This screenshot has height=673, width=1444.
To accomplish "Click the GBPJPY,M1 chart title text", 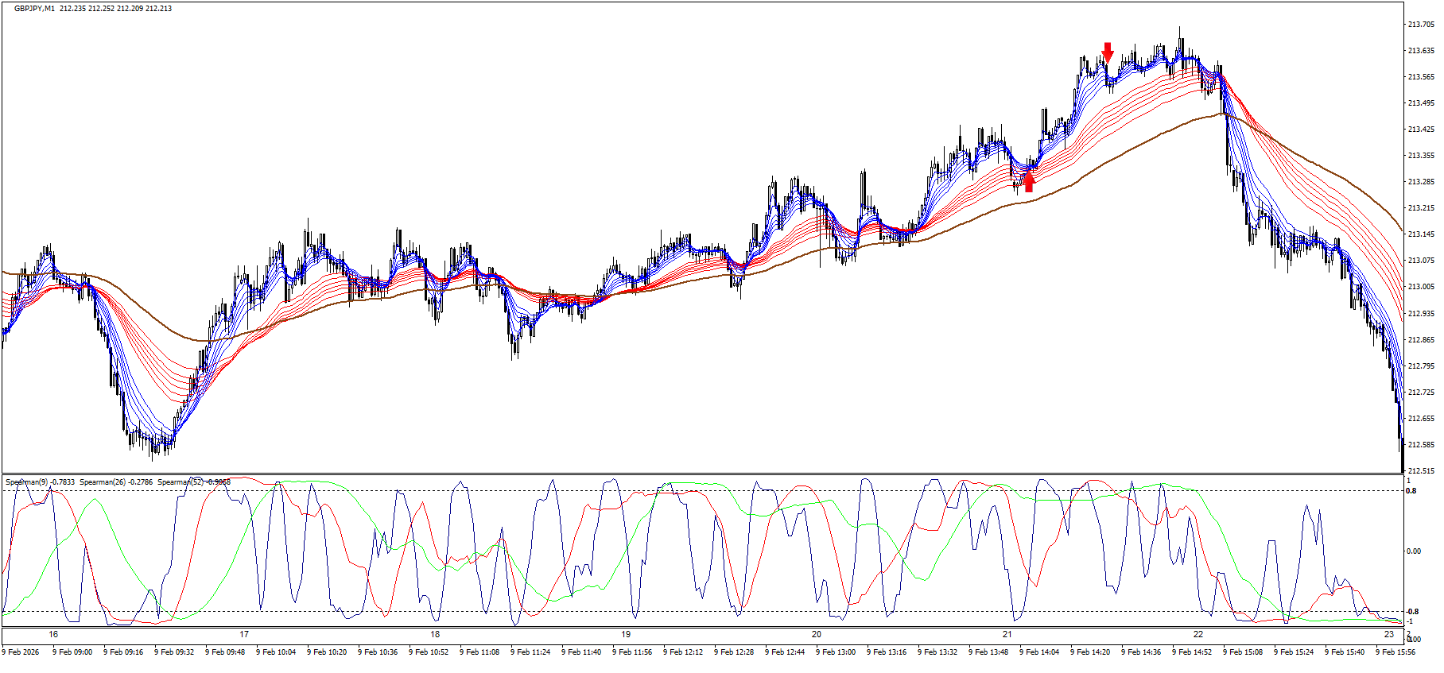I will tap(36, 9).
